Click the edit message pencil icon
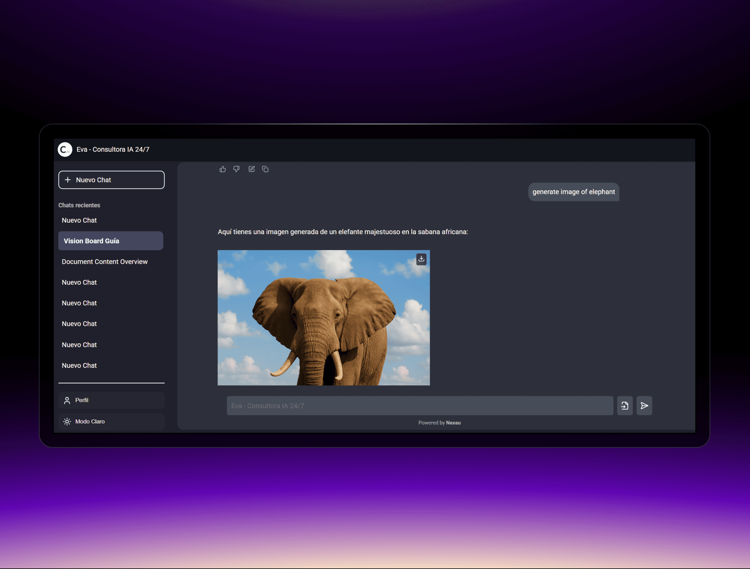Screen dimensions: 750x569 tap(251, 169)
